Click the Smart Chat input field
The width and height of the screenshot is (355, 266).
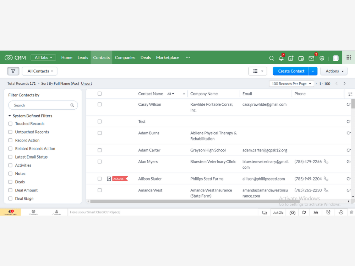click(163, 212)
